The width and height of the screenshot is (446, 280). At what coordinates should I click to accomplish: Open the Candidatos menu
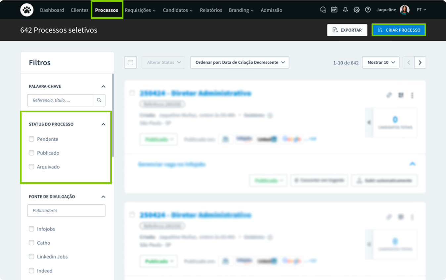click(177, 10)
